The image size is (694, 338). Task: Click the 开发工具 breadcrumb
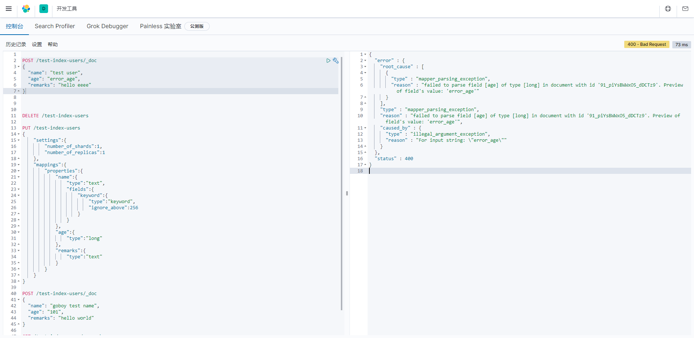(67, 9)
